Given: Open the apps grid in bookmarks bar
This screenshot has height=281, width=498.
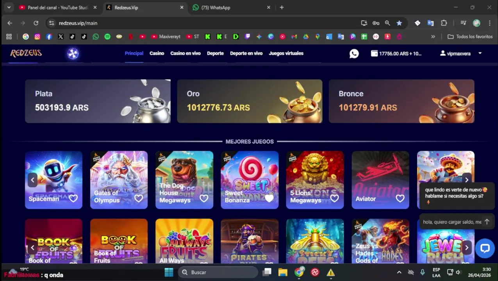Looking at the screenshot, I should pos(9,36).
